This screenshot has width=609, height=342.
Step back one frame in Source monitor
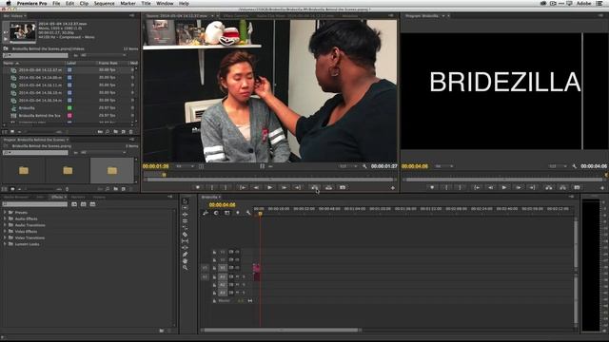(256, 187)
